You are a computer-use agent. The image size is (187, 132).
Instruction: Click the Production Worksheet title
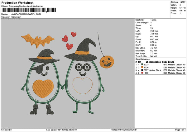pos(17,3)
